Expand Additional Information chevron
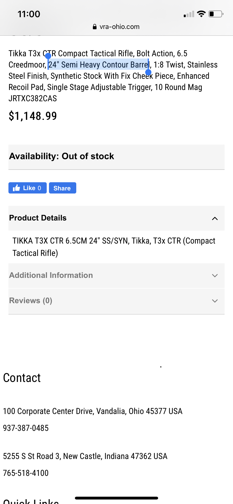233x504 pixels. [x=215, y=276]
